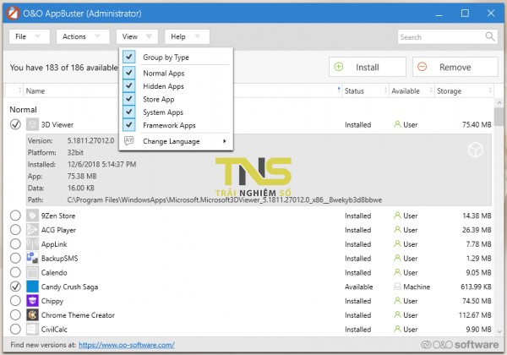Select the Chrome Theme Creator row name

point(78,315)
